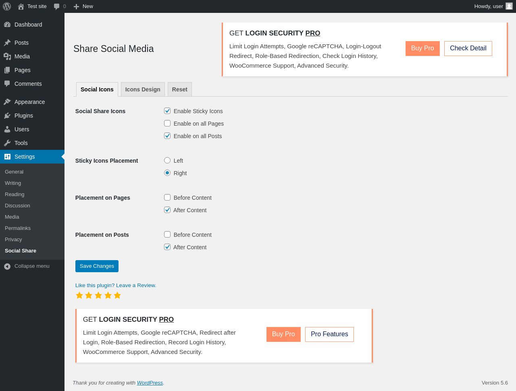Open the New content dropdown in the admin bar
Screen dimensions: 516x391
pos(83,6)
